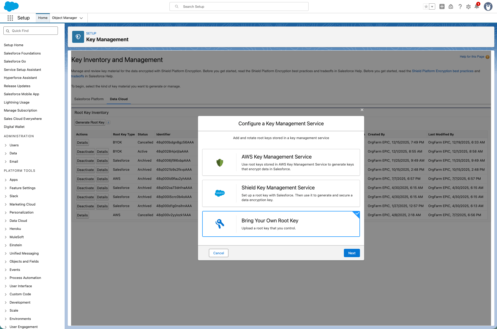This screenshot has height=329, width=497.
Task: Click the user profile avatar
Action: coord(488,7)
